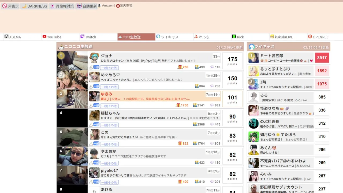The image size is (343, 193).
Task: Click やまおか's avatar icon
Action: coord(94,154)
